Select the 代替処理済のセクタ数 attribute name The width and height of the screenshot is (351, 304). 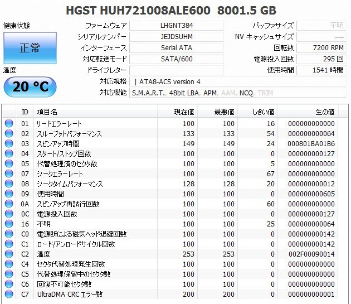(x=67, y=164)
